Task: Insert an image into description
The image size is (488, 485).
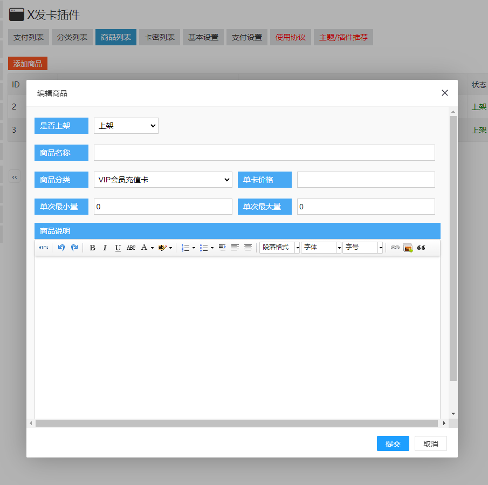Action: pyautogui.click(x=408, y=248)
